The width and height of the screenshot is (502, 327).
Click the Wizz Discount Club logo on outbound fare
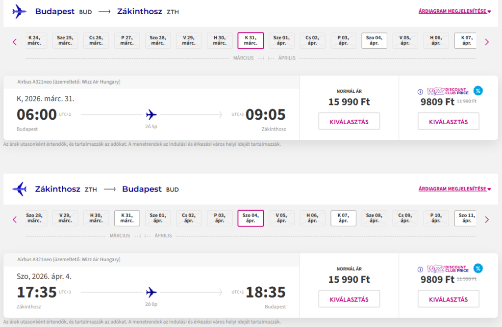tap(448, 91)
